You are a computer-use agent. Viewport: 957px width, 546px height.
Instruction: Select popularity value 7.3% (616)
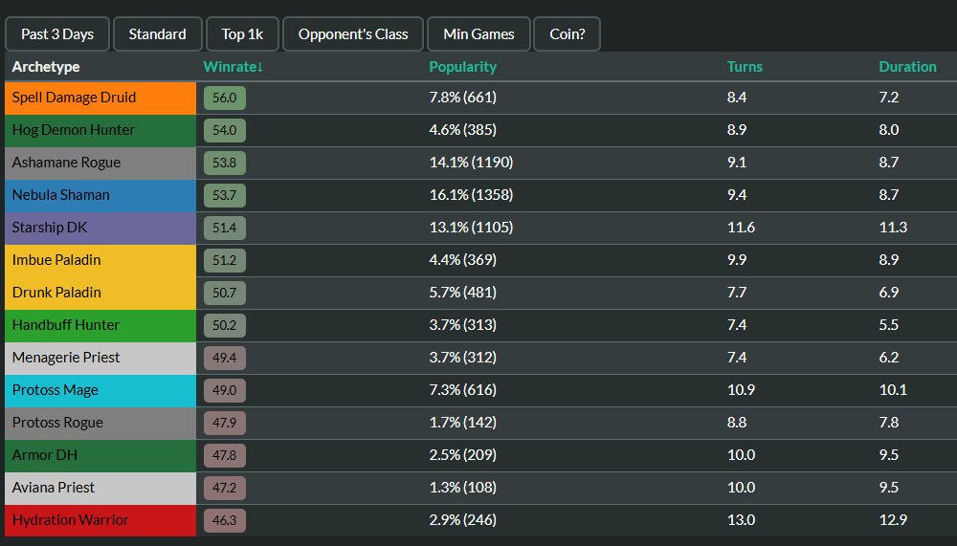tap(462, 390)
